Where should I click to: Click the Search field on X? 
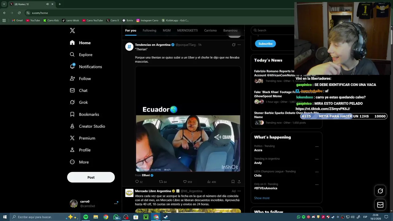click(x=273, y=30)
